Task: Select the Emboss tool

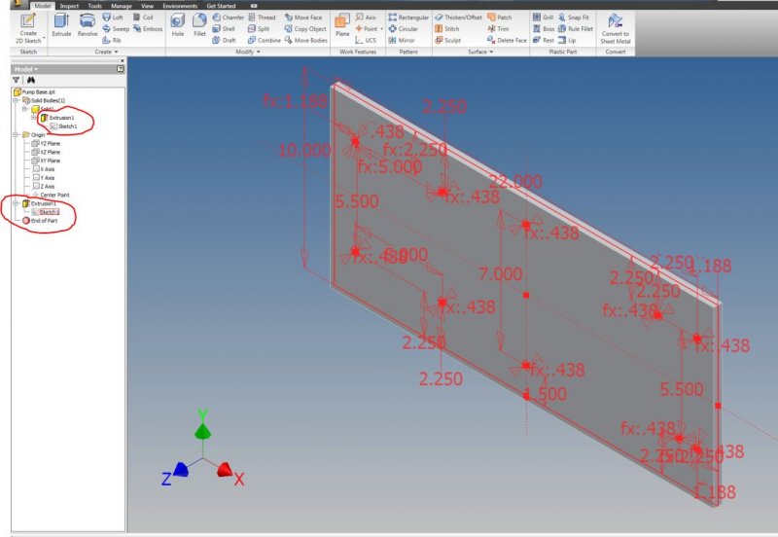Action: [x=148, y=29]
